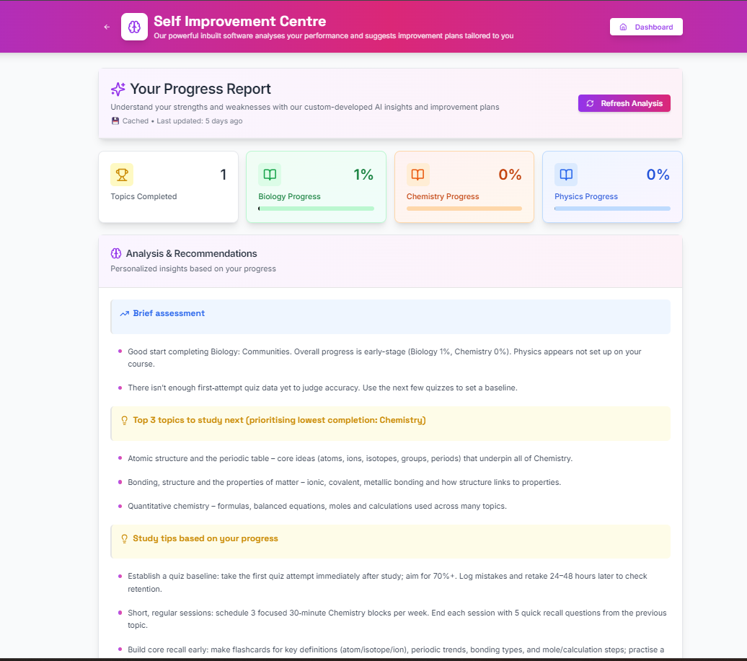Click the orange Chemistry book icon

(x=417, y=175)
